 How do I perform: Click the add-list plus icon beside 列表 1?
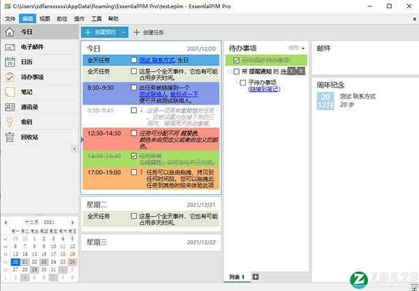click(256, 276)
